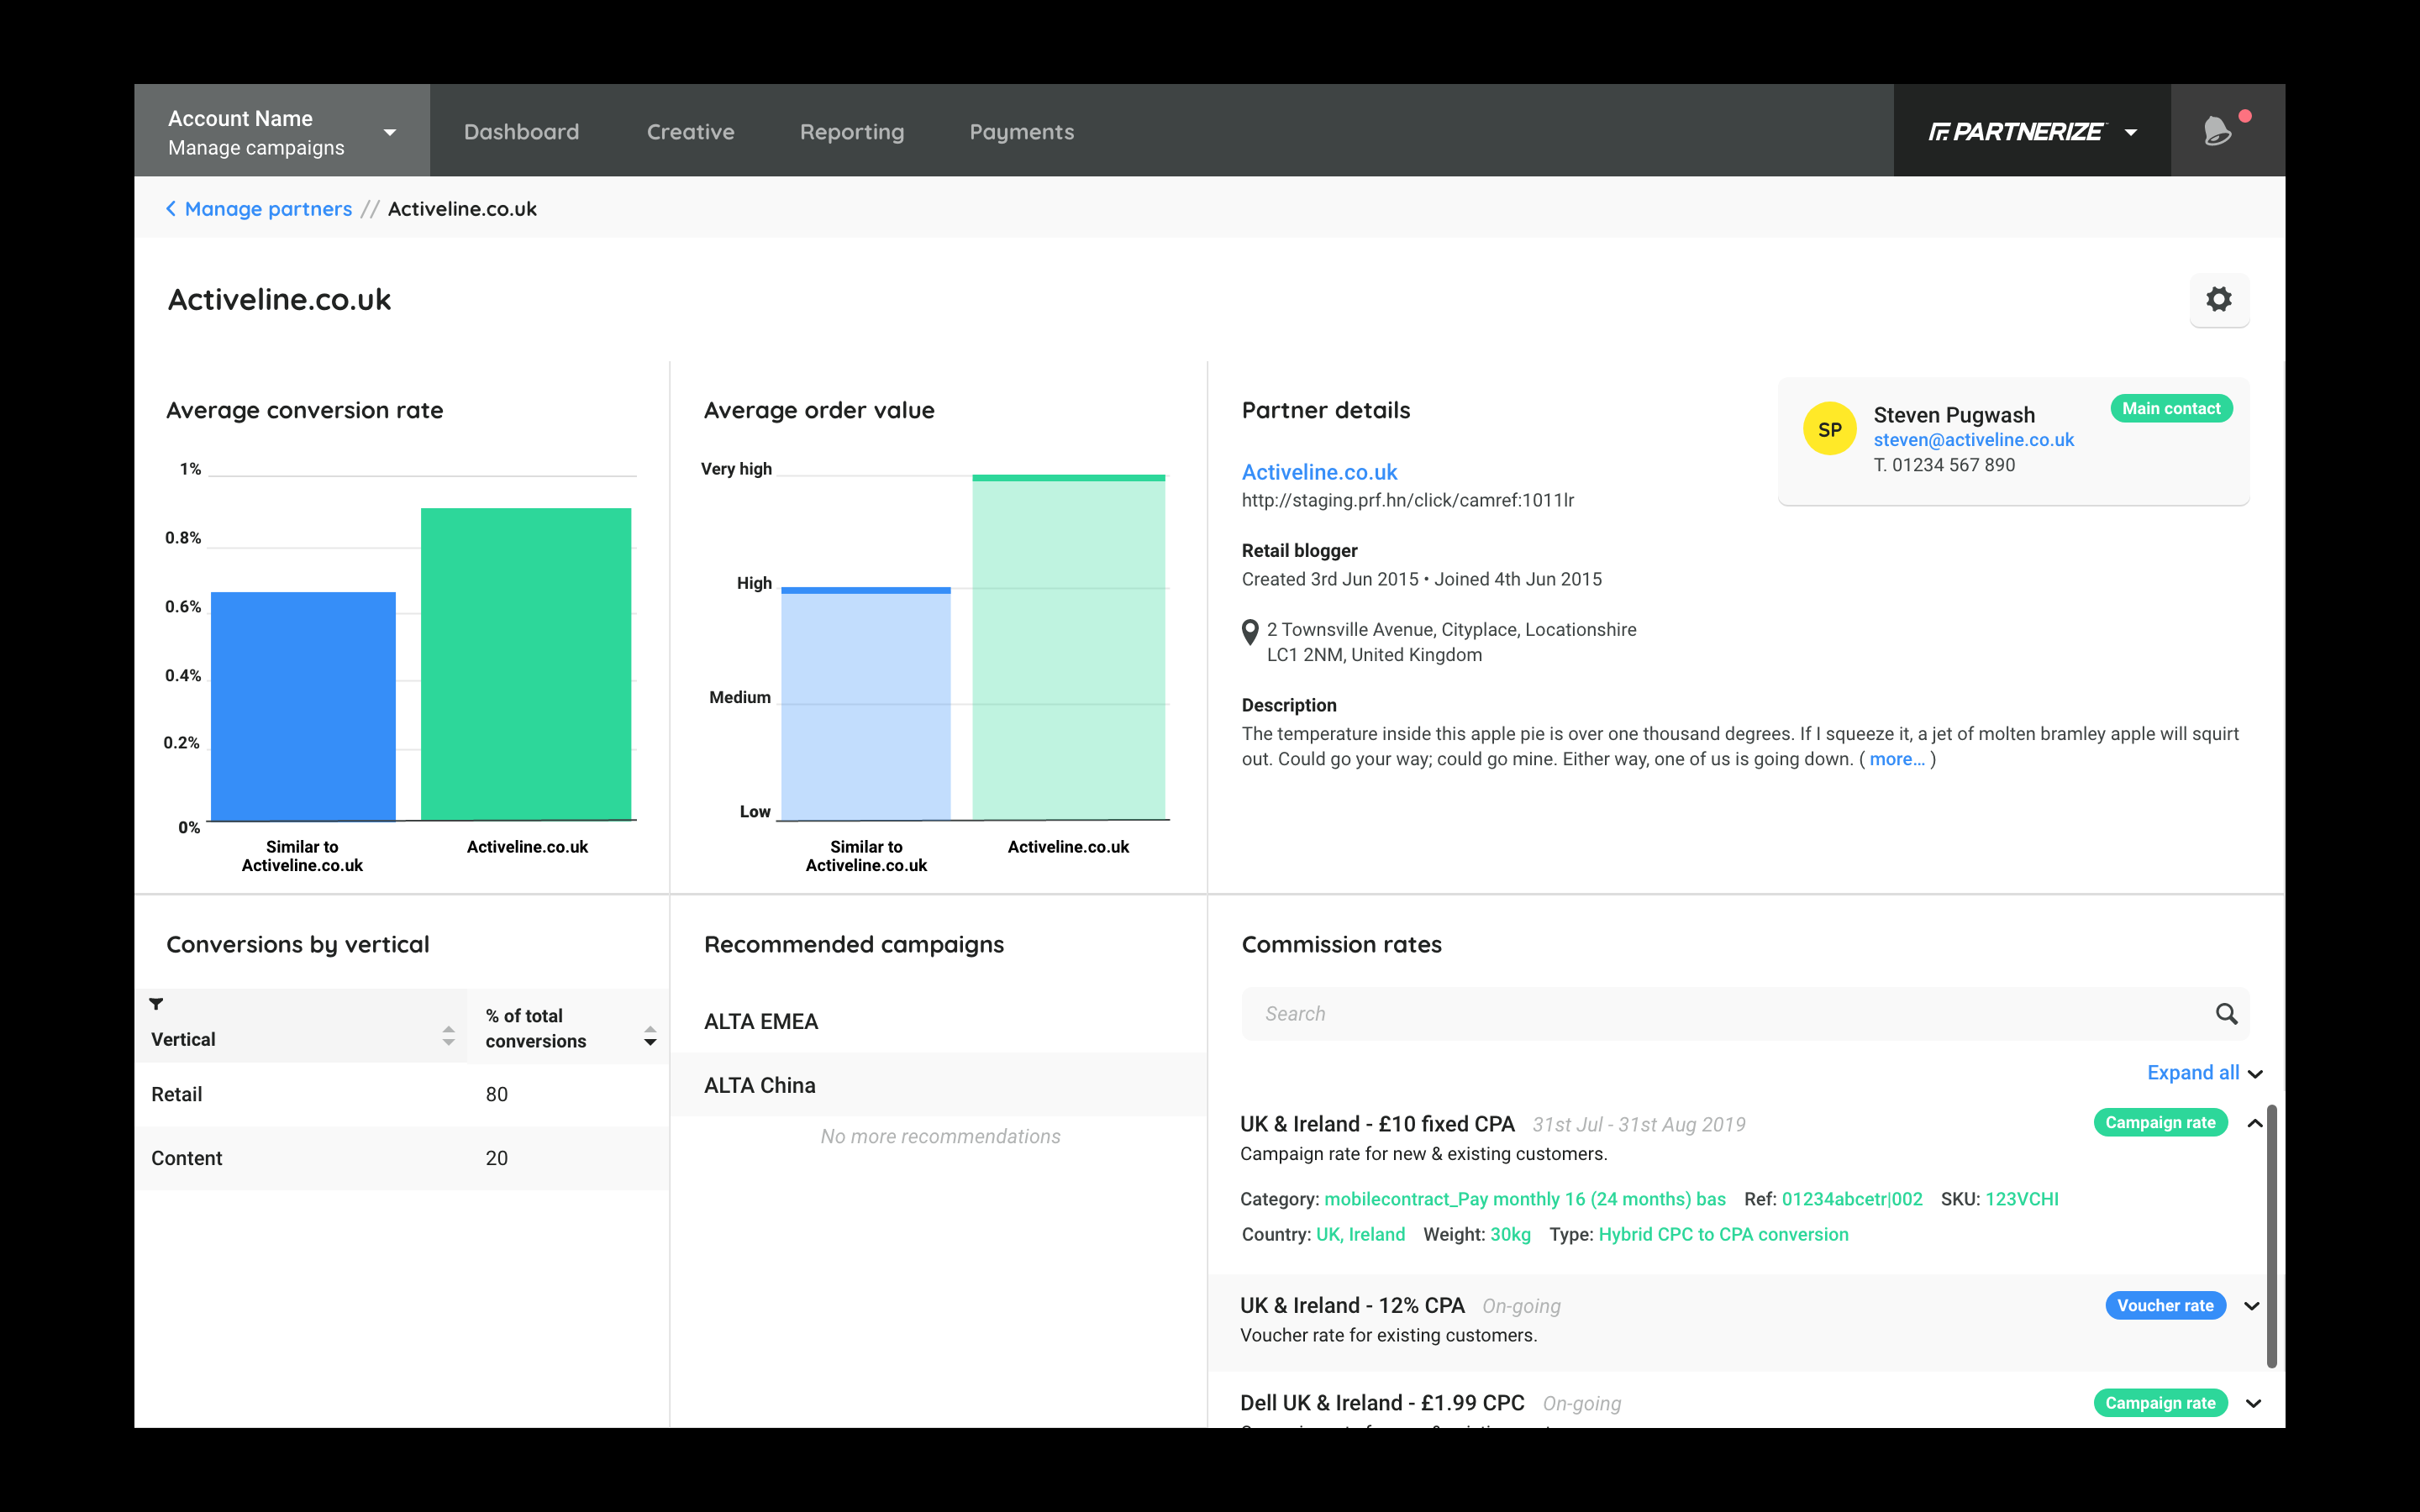Go to Payments menu item
The image size is (2420, 1512).
point(1021,132)
